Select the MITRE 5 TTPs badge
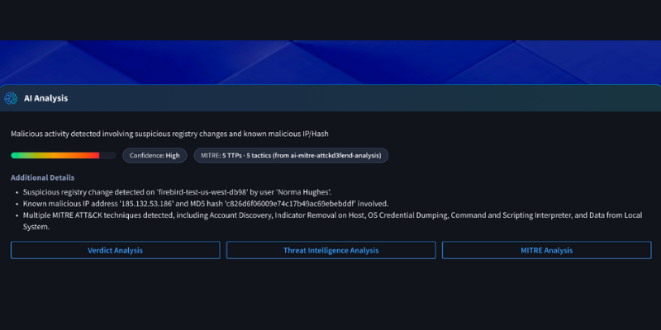 pos(291,155)
